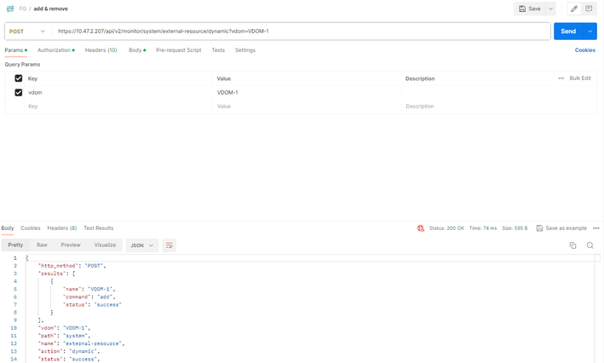Open the response Cookies tab
This screenshot has height=363, width=604.
31,228
